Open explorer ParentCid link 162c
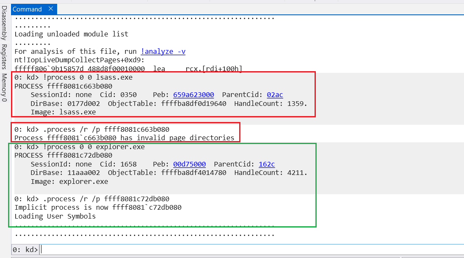 (267, 164)
